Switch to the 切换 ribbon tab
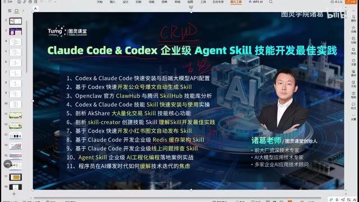Viewport: 359px width, 202px height. pyautogui.click(x=139, y=2)
